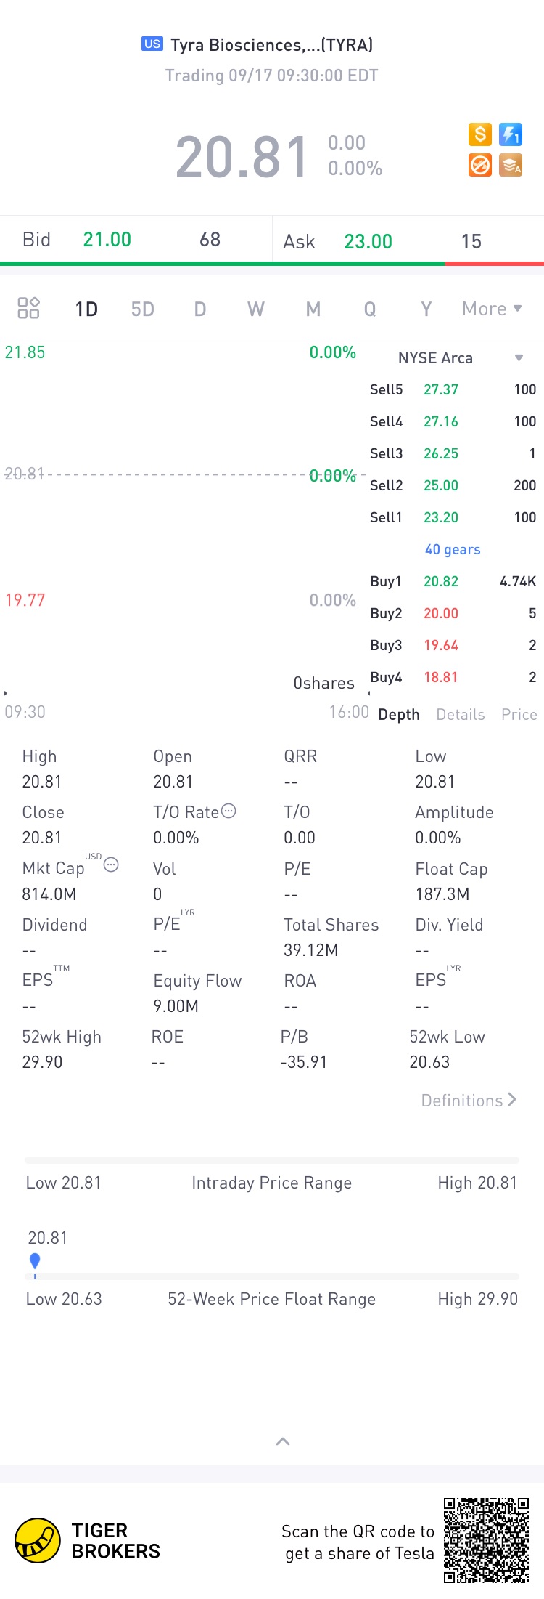
Task: Tap the 52-week range blue marker
Action: click(34, 1262)
